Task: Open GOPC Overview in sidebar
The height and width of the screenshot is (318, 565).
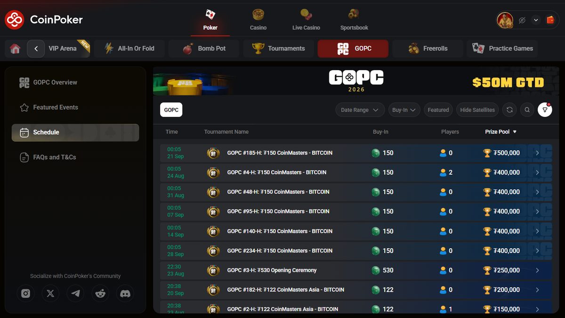Action: tap(75, 82)
